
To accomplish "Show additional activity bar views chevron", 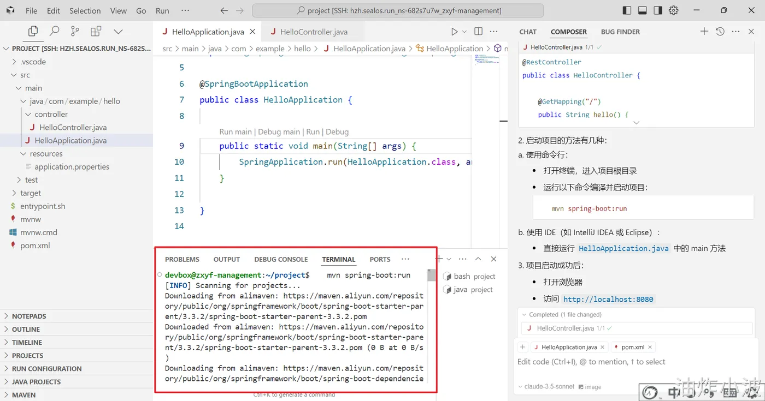I will tap(118, 32).
